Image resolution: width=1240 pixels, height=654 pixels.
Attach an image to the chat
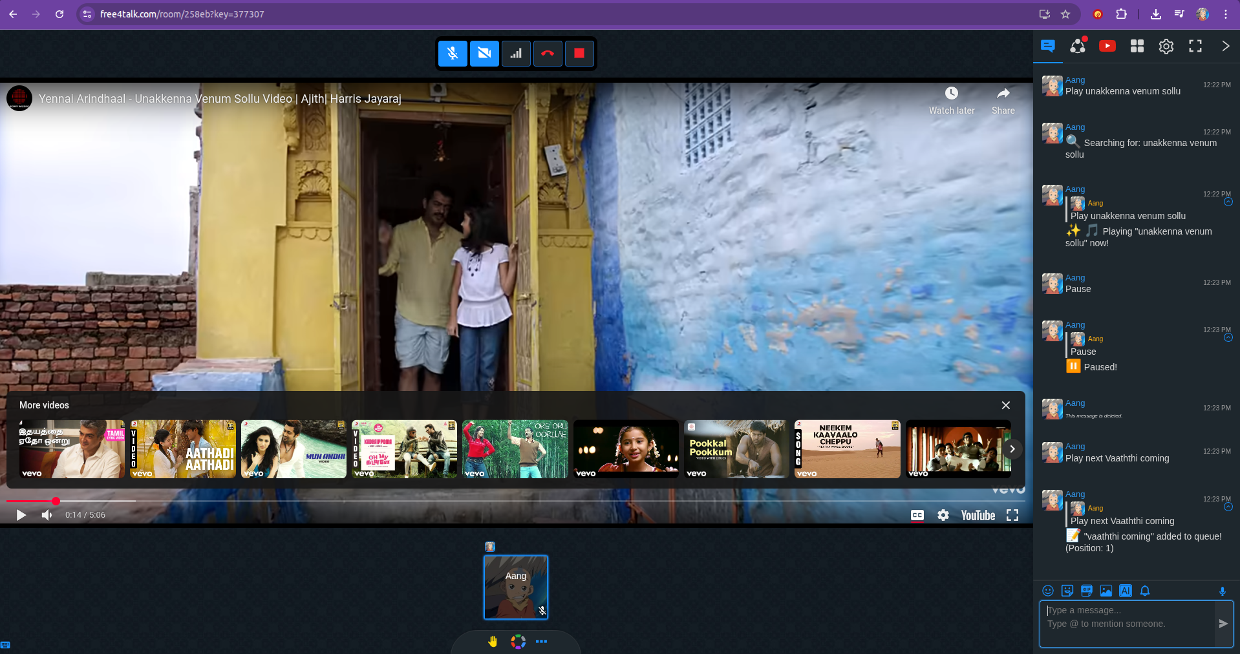coord(1106,591)
